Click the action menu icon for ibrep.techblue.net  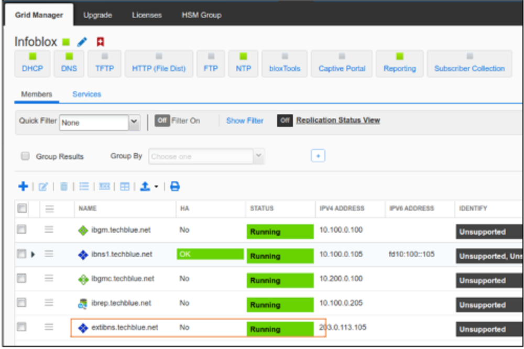tap(49, 302)
